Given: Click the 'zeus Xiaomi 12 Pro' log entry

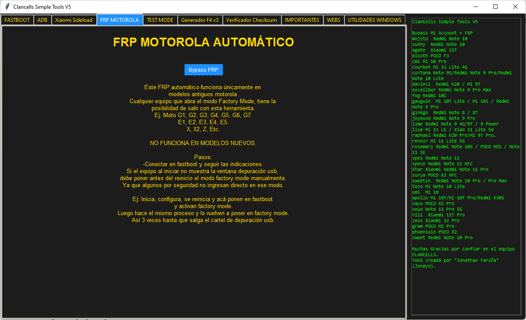Looking at the screenshot, I should coord(435,221).
